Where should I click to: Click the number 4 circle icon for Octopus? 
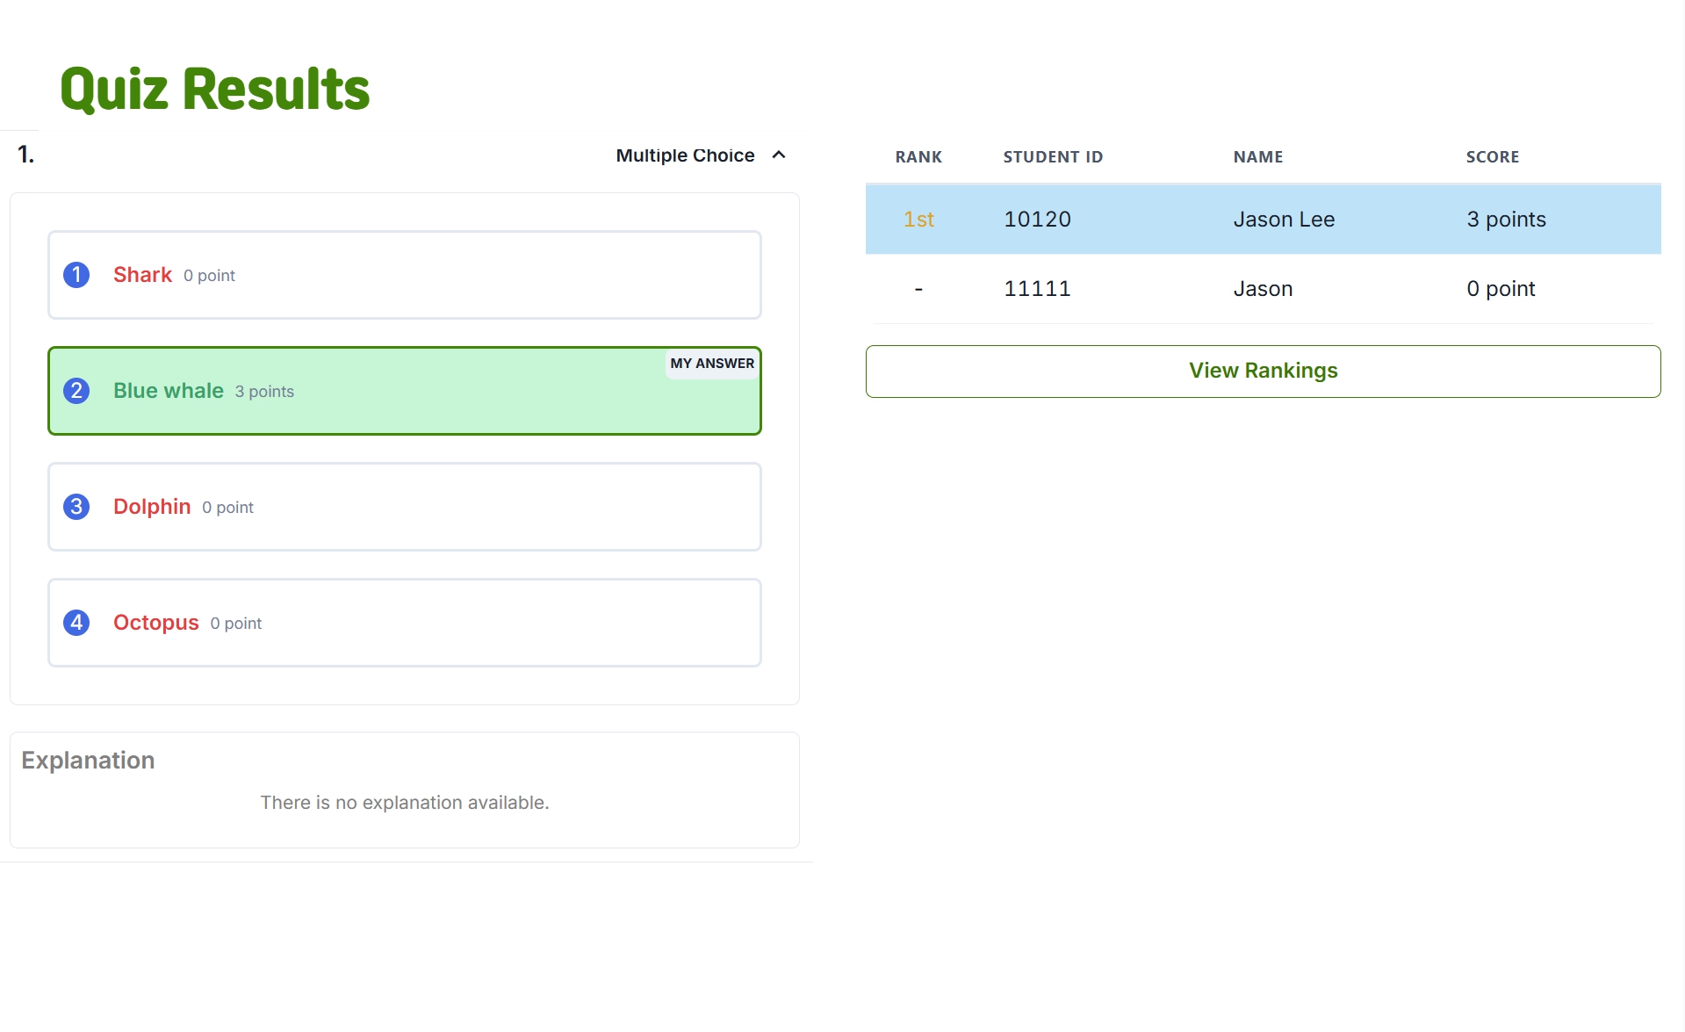coord(76,623)
